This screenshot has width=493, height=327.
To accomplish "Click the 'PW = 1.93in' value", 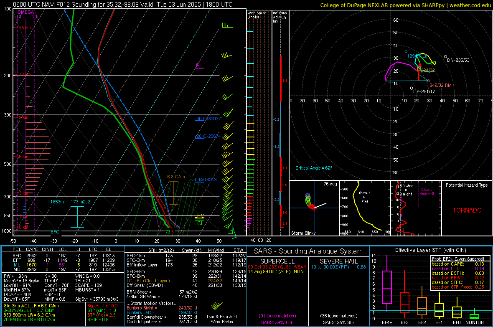I will pyautogui.click(x=15, y=276).
